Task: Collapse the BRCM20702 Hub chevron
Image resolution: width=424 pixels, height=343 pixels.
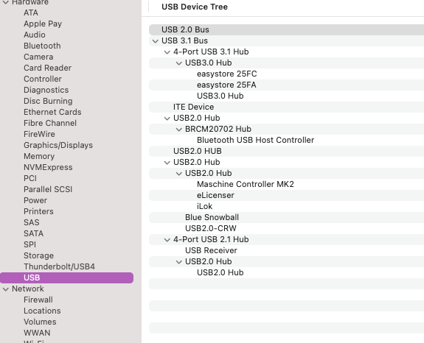Action: (178, 130)
